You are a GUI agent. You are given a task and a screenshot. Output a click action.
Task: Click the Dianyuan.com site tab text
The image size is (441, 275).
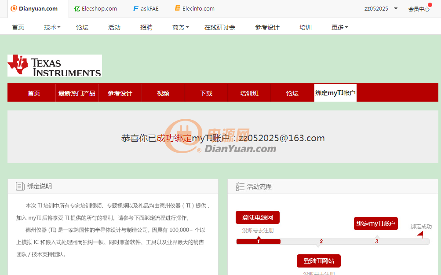pos(38,9)
